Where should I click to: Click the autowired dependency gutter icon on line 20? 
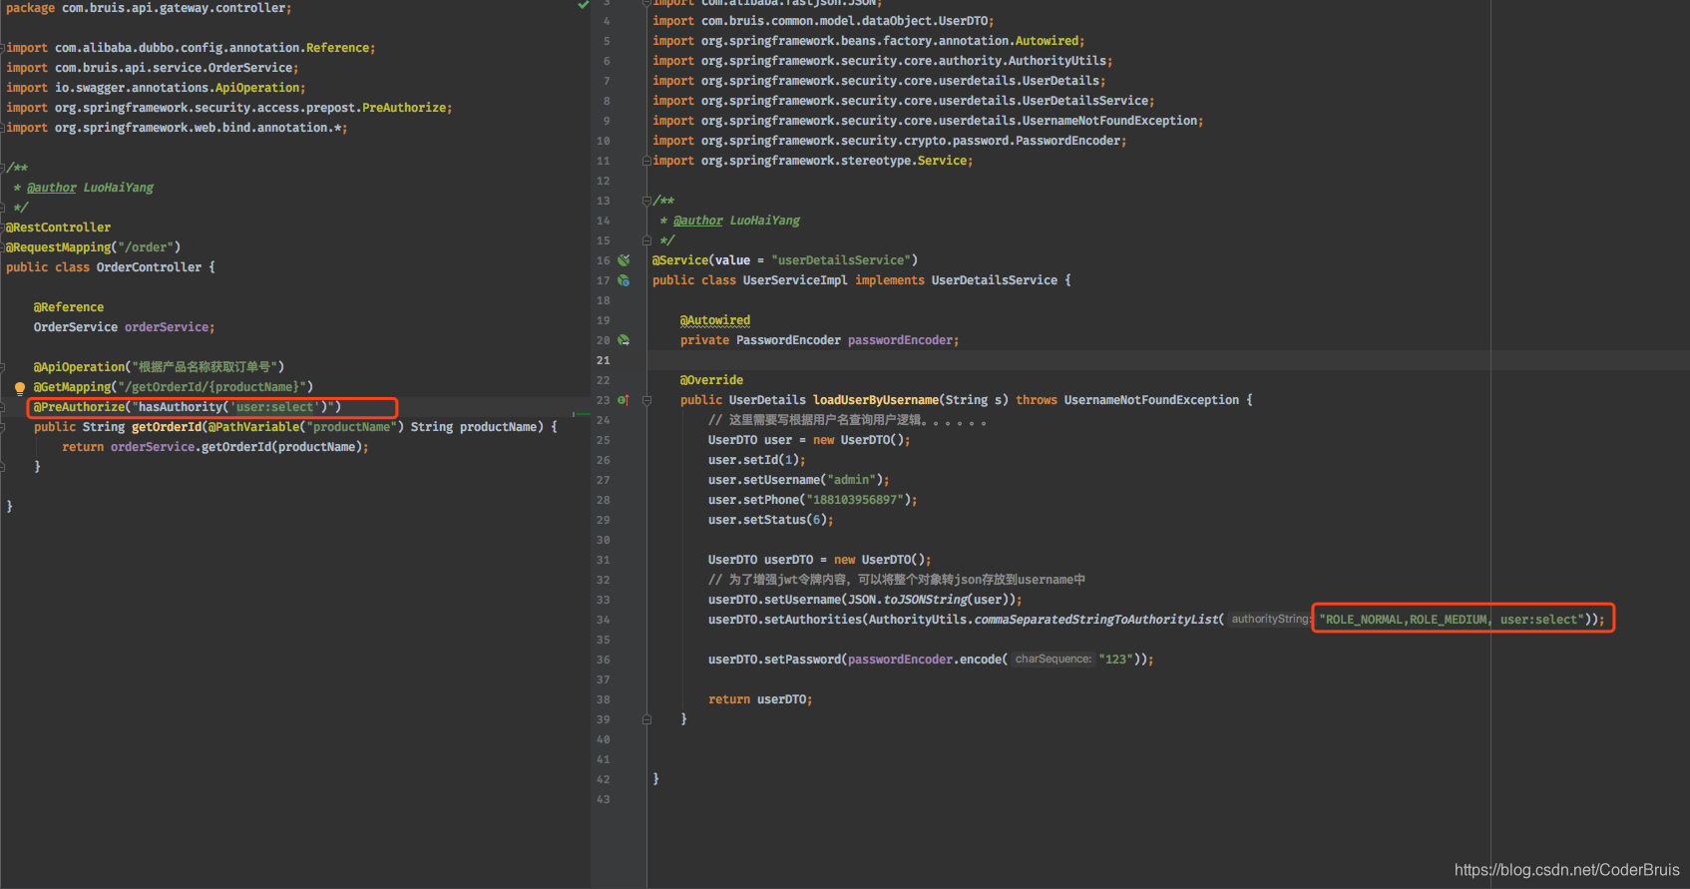tap(624, 340)
